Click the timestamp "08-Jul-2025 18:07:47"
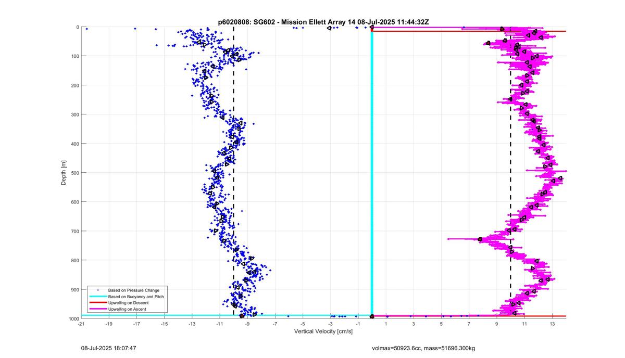 coord(109,348)
